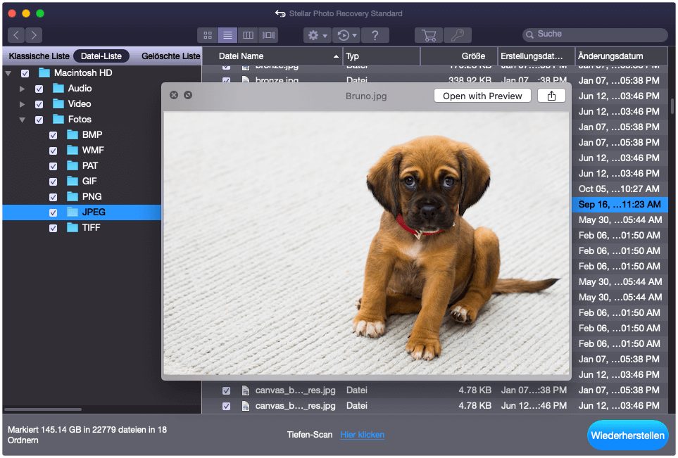The width and height of the screenshot is (678, 458).
Task: Click the shopping cart buy icon
Action: point(428,35)
